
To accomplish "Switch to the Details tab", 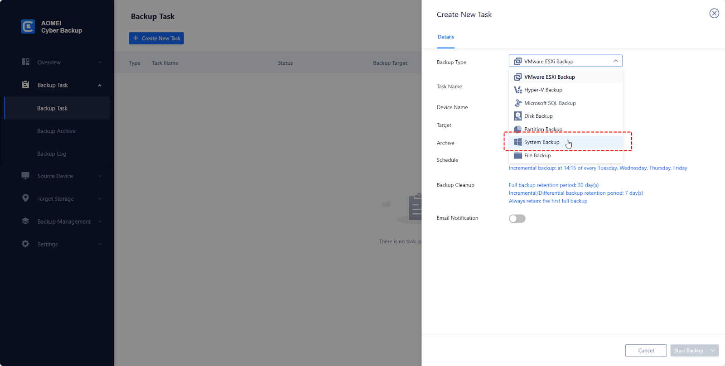I will [446, 37].
